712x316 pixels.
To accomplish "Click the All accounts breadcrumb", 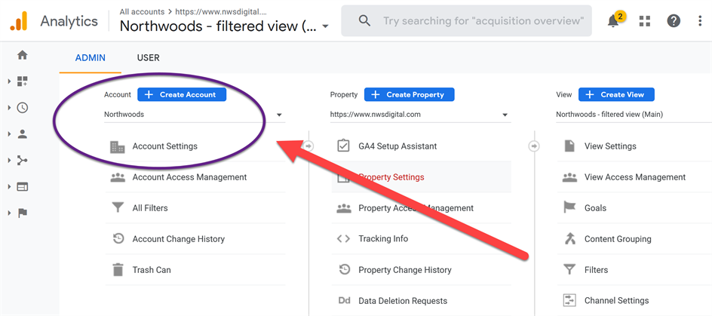I will [142, 11].
